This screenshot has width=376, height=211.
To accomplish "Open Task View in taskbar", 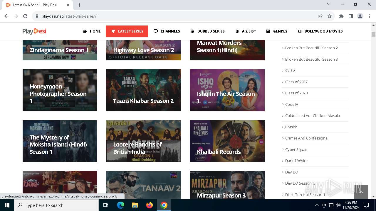I will tap(106, 205).
